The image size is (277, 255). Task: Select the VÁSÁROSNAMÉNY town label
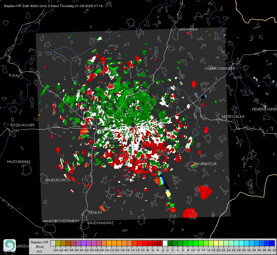coord(220,69)
